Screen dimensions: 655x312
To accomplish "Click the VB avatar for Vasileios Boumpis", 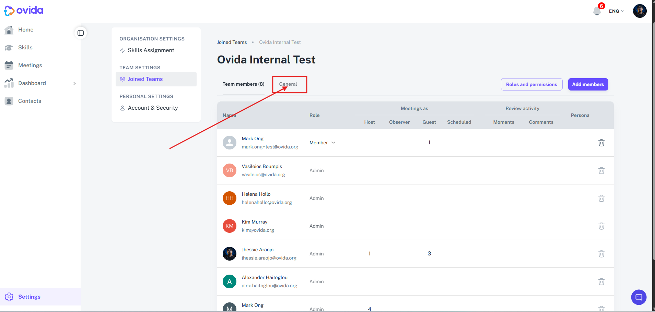I will [230, 170].
